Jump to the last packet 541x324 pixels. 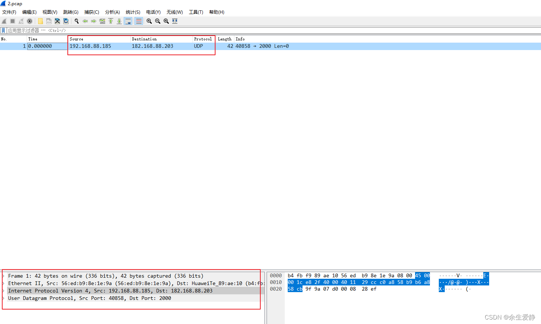(119, 21)
